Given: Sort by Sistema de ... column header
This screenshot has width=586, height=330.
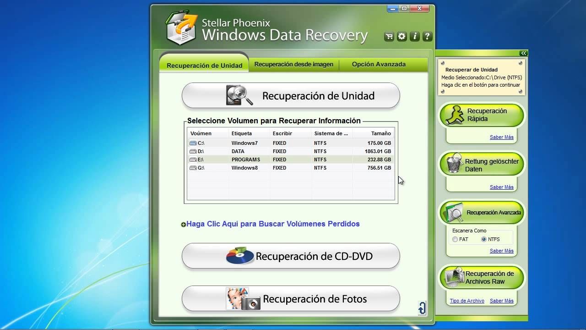Looking at the screenshot, I should tap(331, 133).
